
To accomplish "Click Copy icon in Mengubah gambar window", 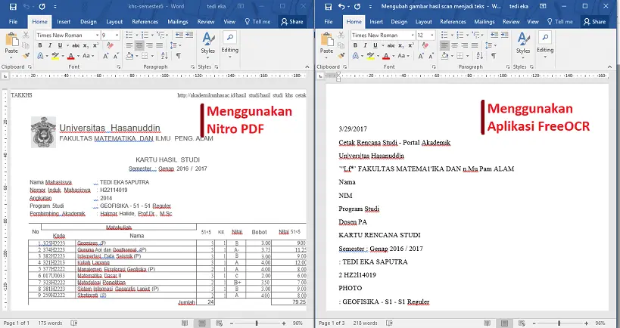I will click(341, 45).
